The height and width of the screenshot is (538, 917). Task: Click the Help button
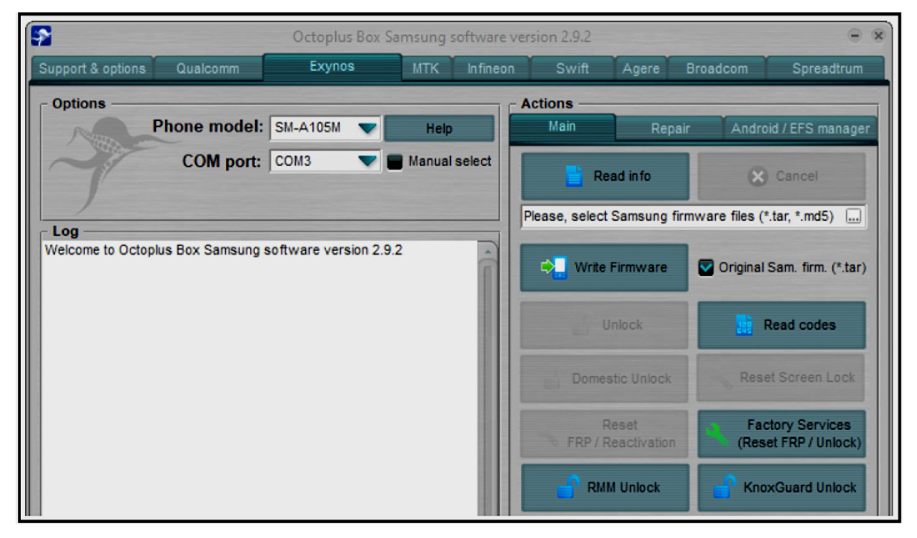(439, 128)
